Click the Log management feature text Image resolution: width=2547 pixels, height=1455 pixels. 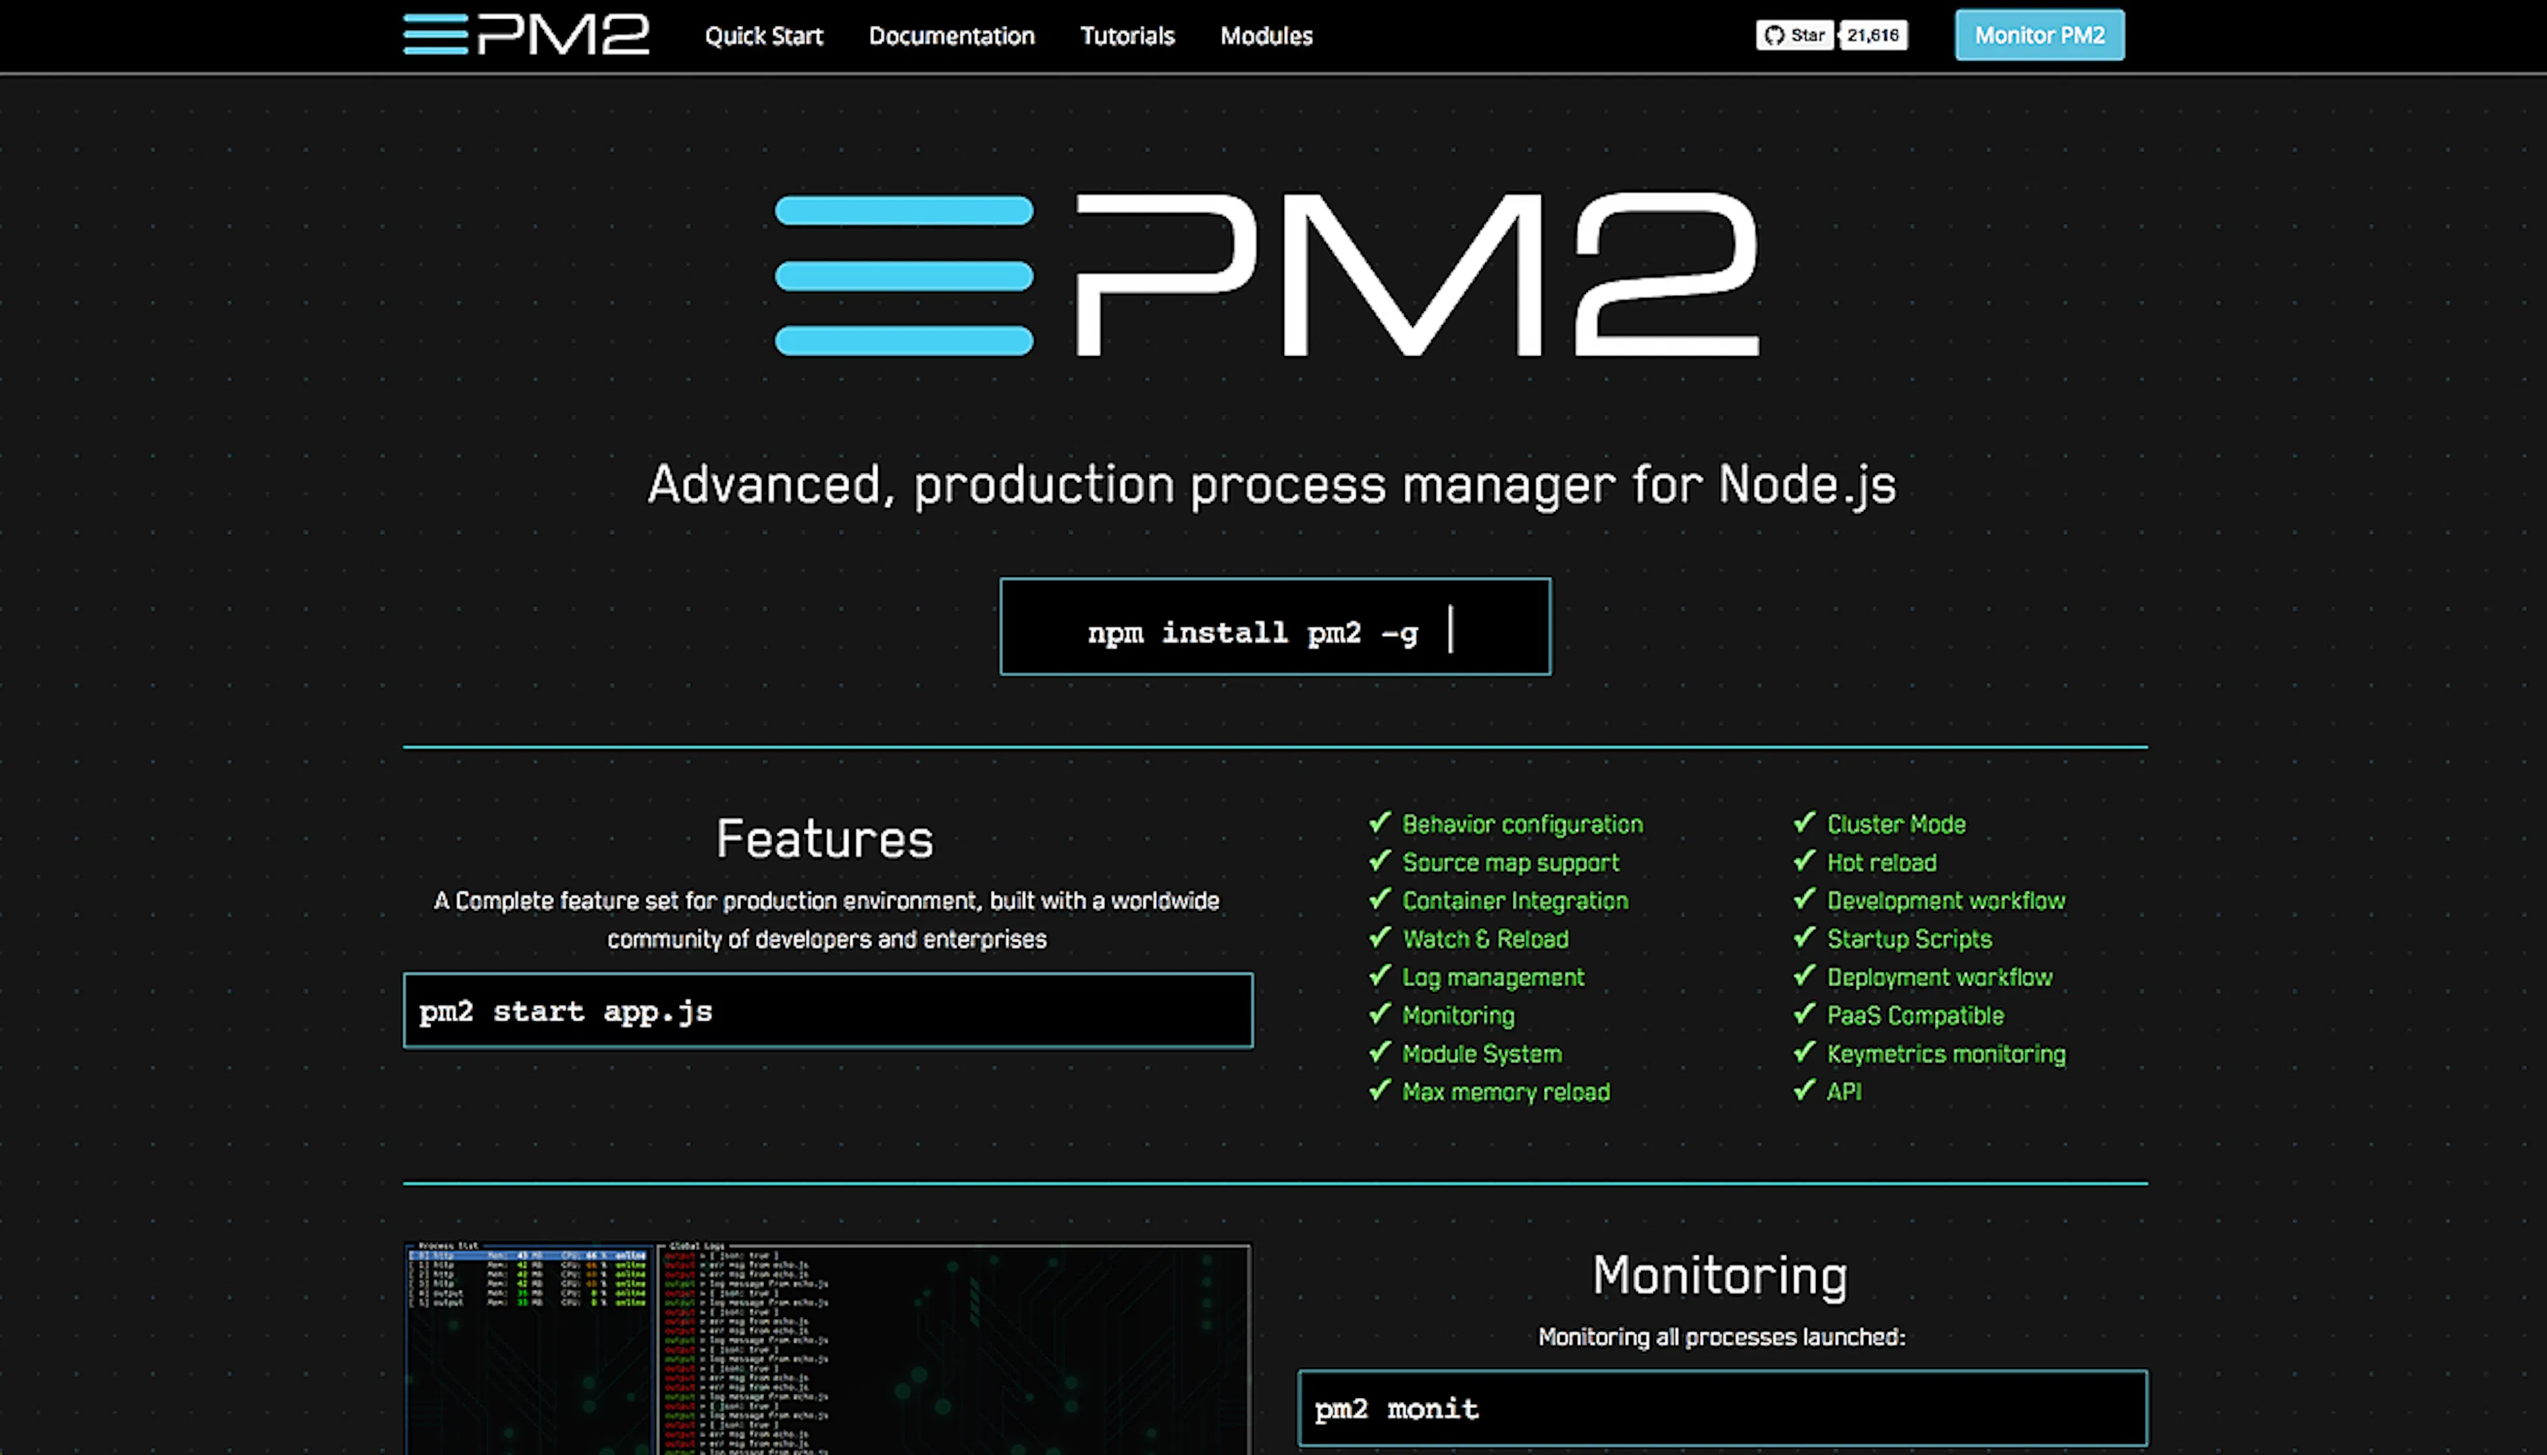pos(1493,978)
